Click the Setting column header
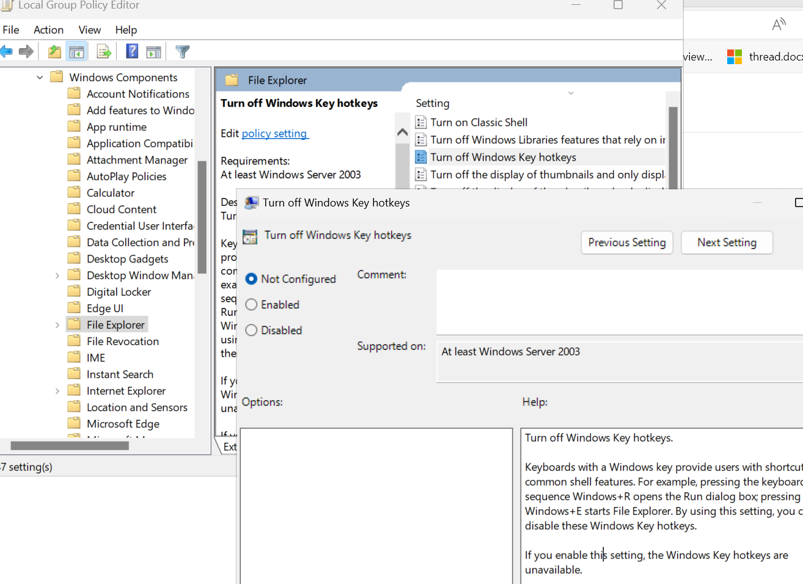Image resolution: width=803 pixels, height=584 pixels. click(x=433, y=103)
